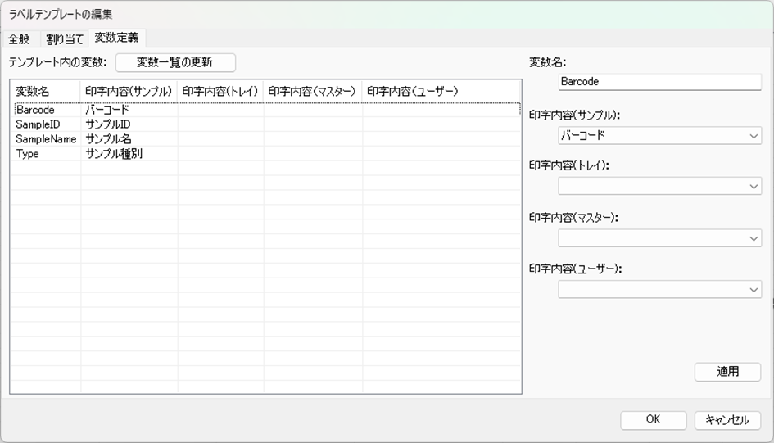Expand the 印字内容(サンプル) dropdown

pos(659,136)
